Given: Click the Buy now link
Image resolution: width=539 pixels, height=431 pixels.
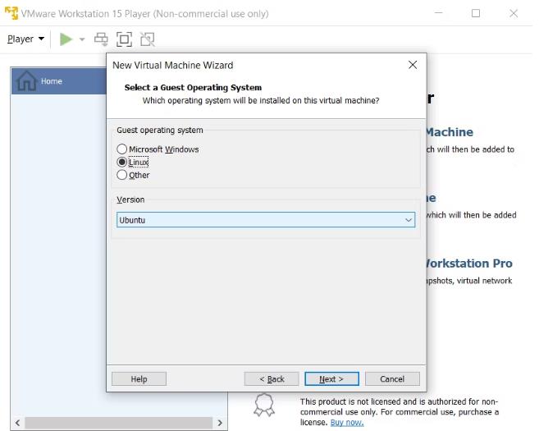Looking at the screenshot, I should (x=347, y=423).
